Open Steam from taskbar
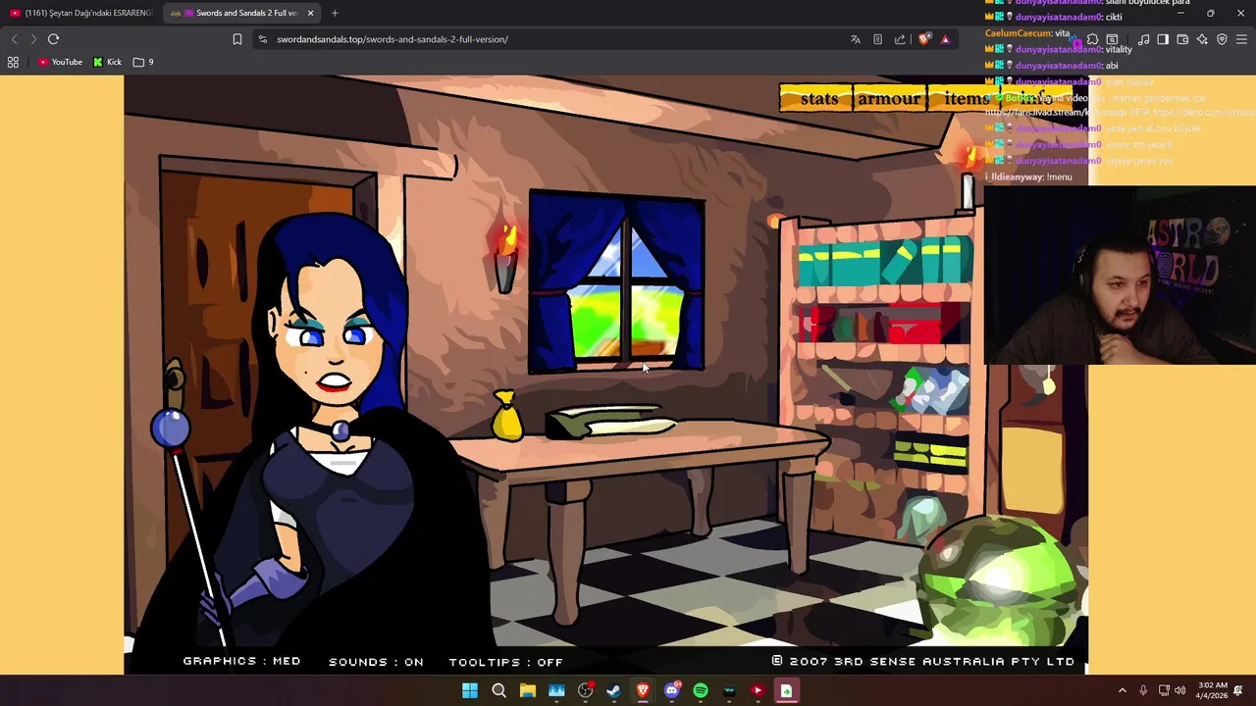Screen dimensions: 1256x706 coord(614,690)
